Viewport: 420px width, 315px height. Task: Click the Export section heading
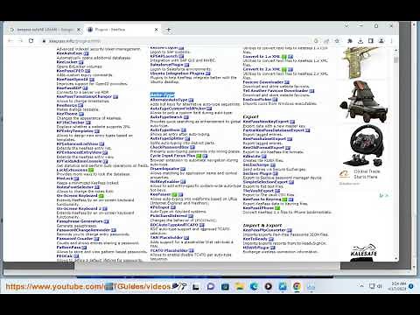click(250, 116)
